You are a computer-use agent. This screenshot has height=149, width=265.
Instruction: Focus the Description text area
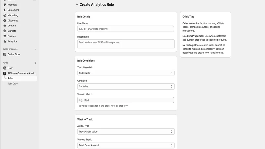pyautogui.click(x=126, y=44)
